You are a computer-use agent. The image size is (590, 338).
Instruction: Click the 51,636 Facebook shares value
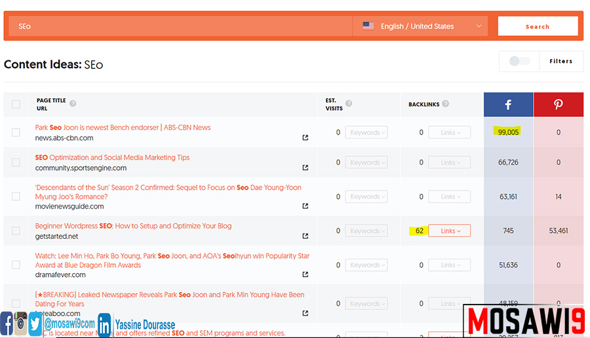pos(508,265)
